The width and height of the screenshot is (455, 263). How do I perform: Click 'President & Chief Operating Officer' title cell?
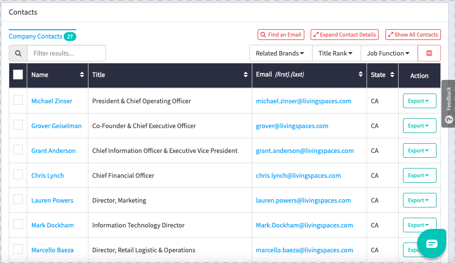[x=141, y=101]
